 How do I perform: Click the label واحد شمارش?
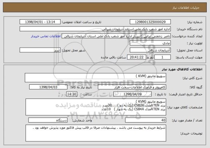pos(82,120)
